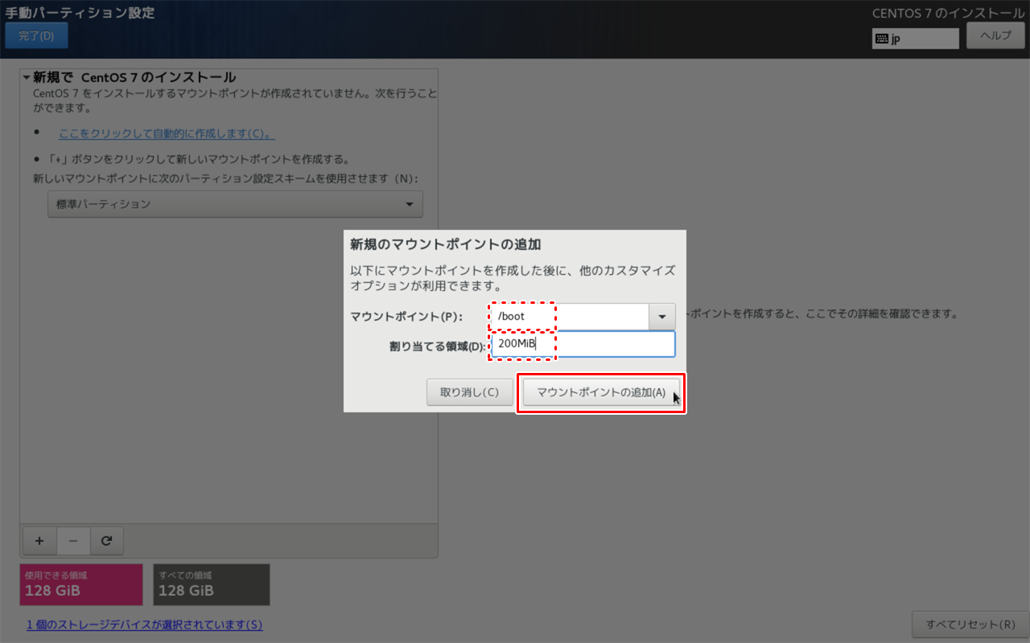The height and width of the screenshot is (643, 1030).
Task: Click the すべての領域 128 GiB block
Action: (x=211, y=584)
